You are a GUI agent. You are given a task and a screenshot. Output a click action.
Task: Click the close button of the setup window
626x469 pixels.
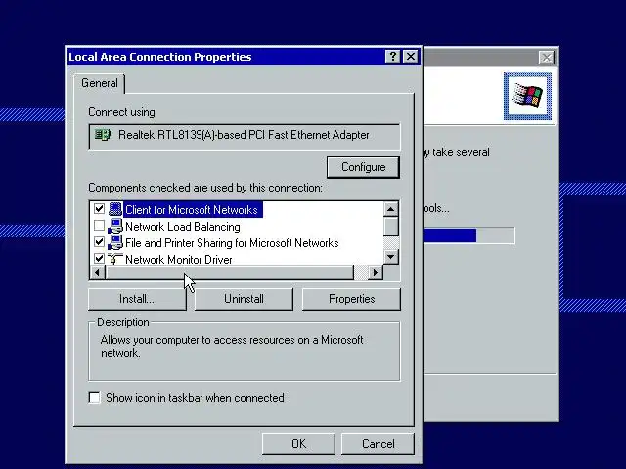click(546, 58)
